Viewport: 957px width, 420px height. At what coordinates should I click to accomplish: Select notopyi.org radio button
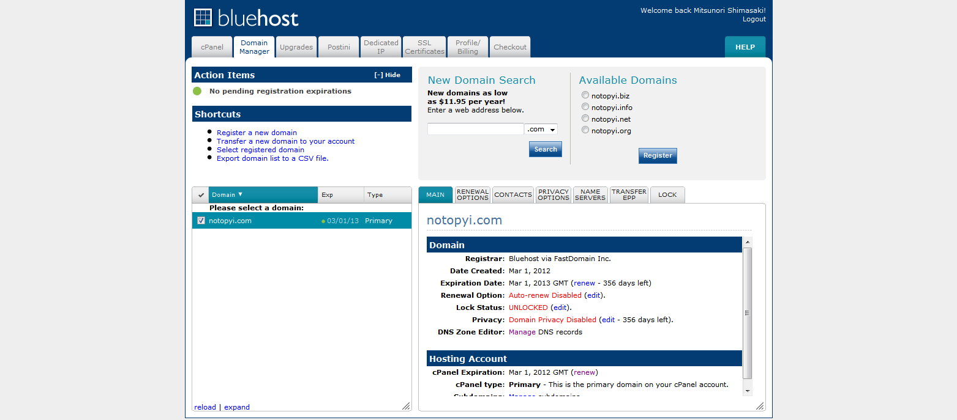(585, 130)
